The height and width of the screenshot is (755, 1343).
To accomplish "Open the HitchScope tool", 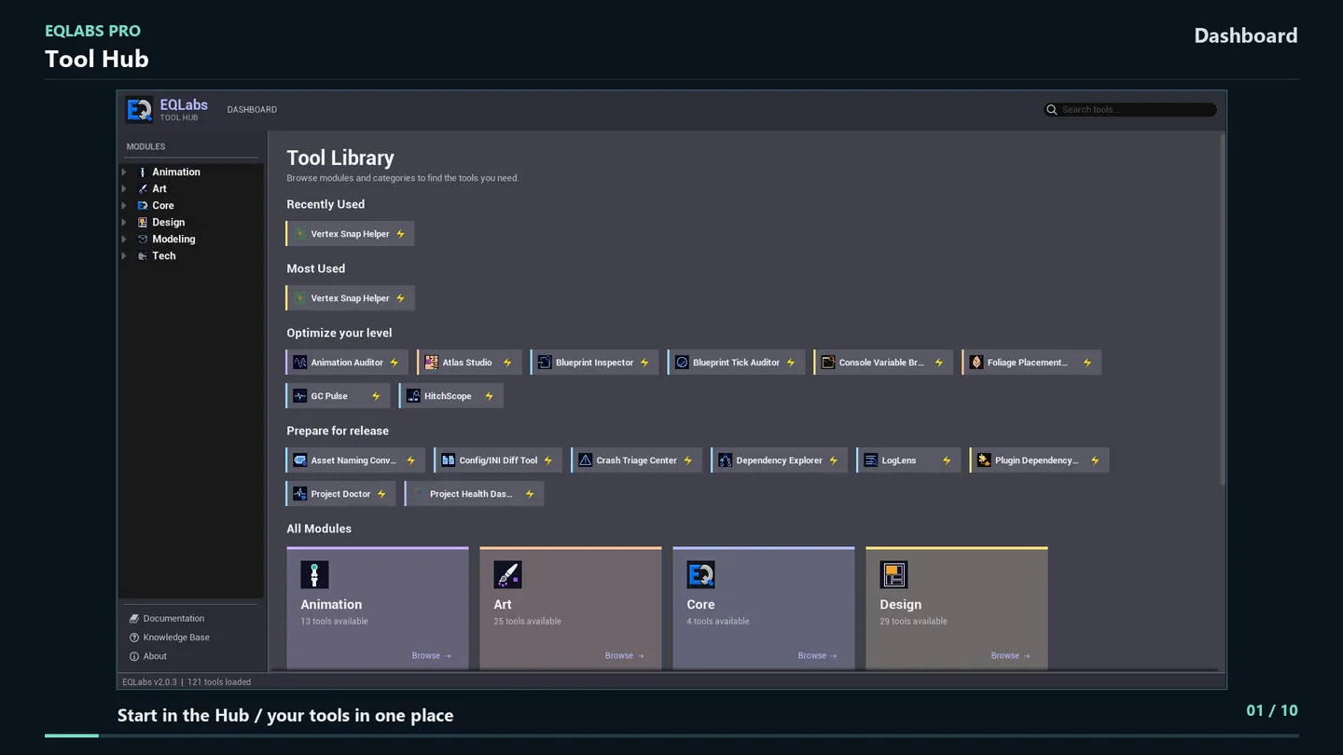I will [451, 396].
